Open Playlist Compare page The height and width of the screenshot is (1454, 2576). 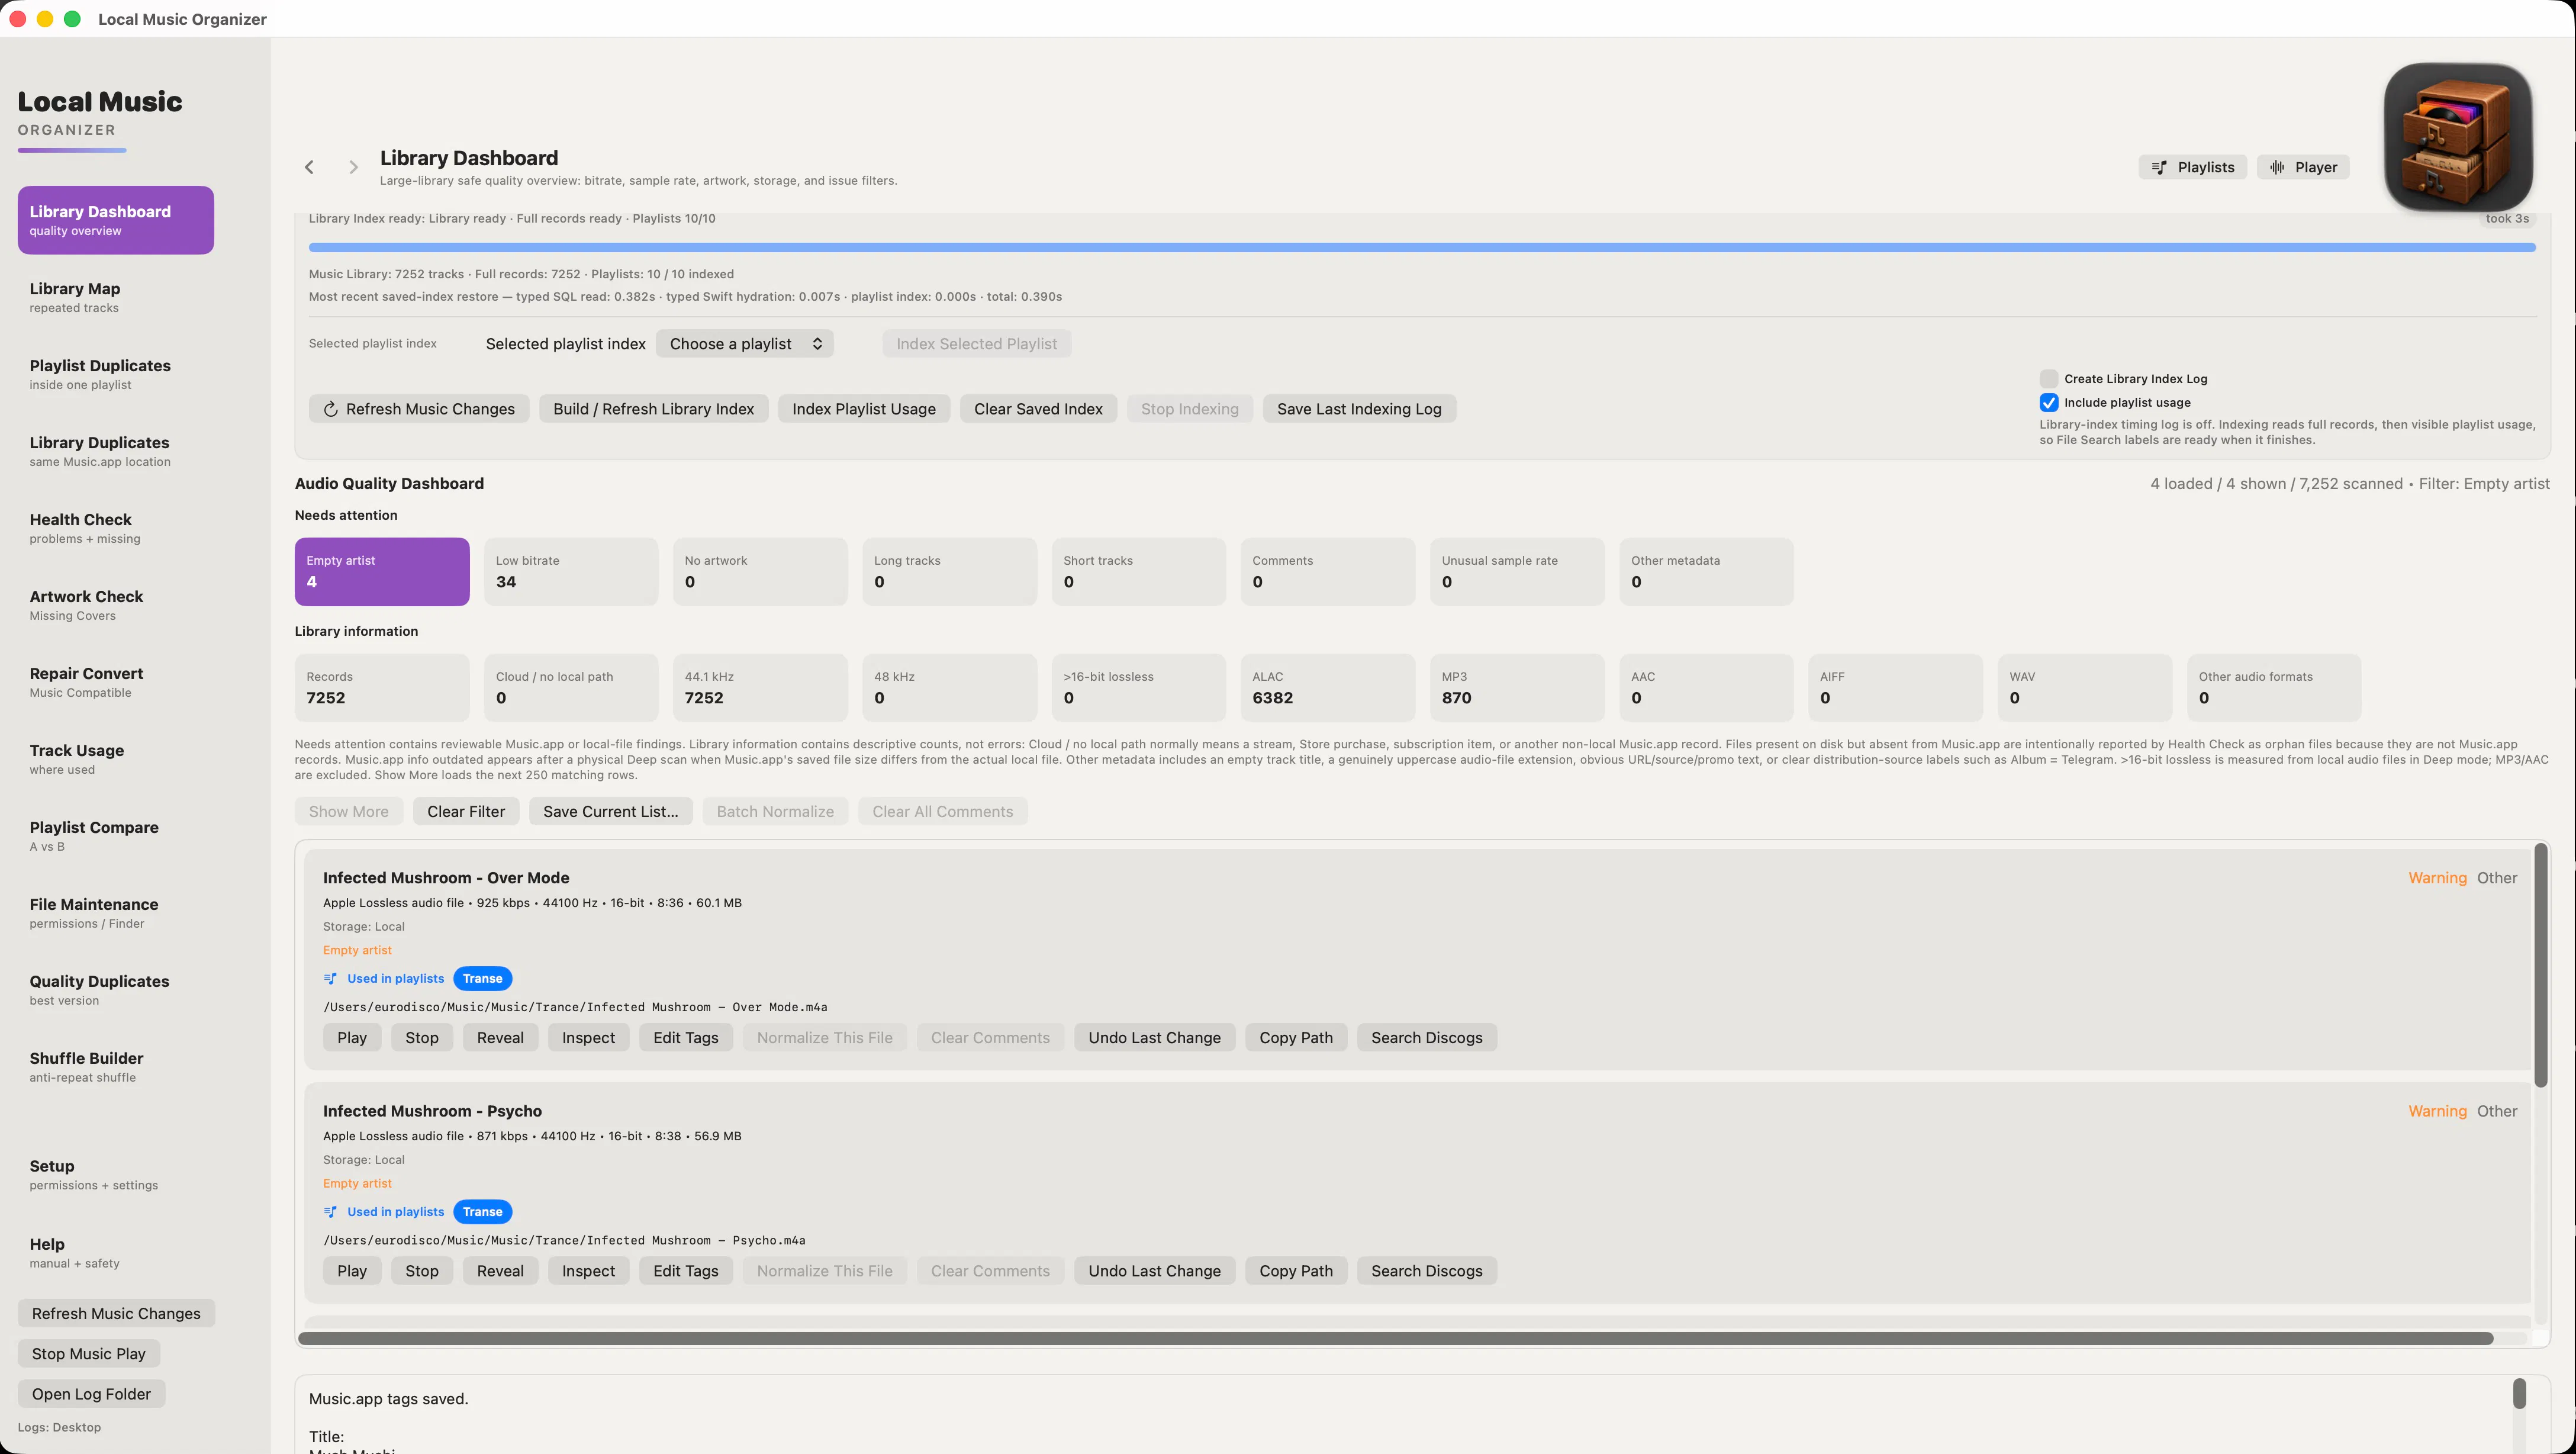[x=116, y=836]
